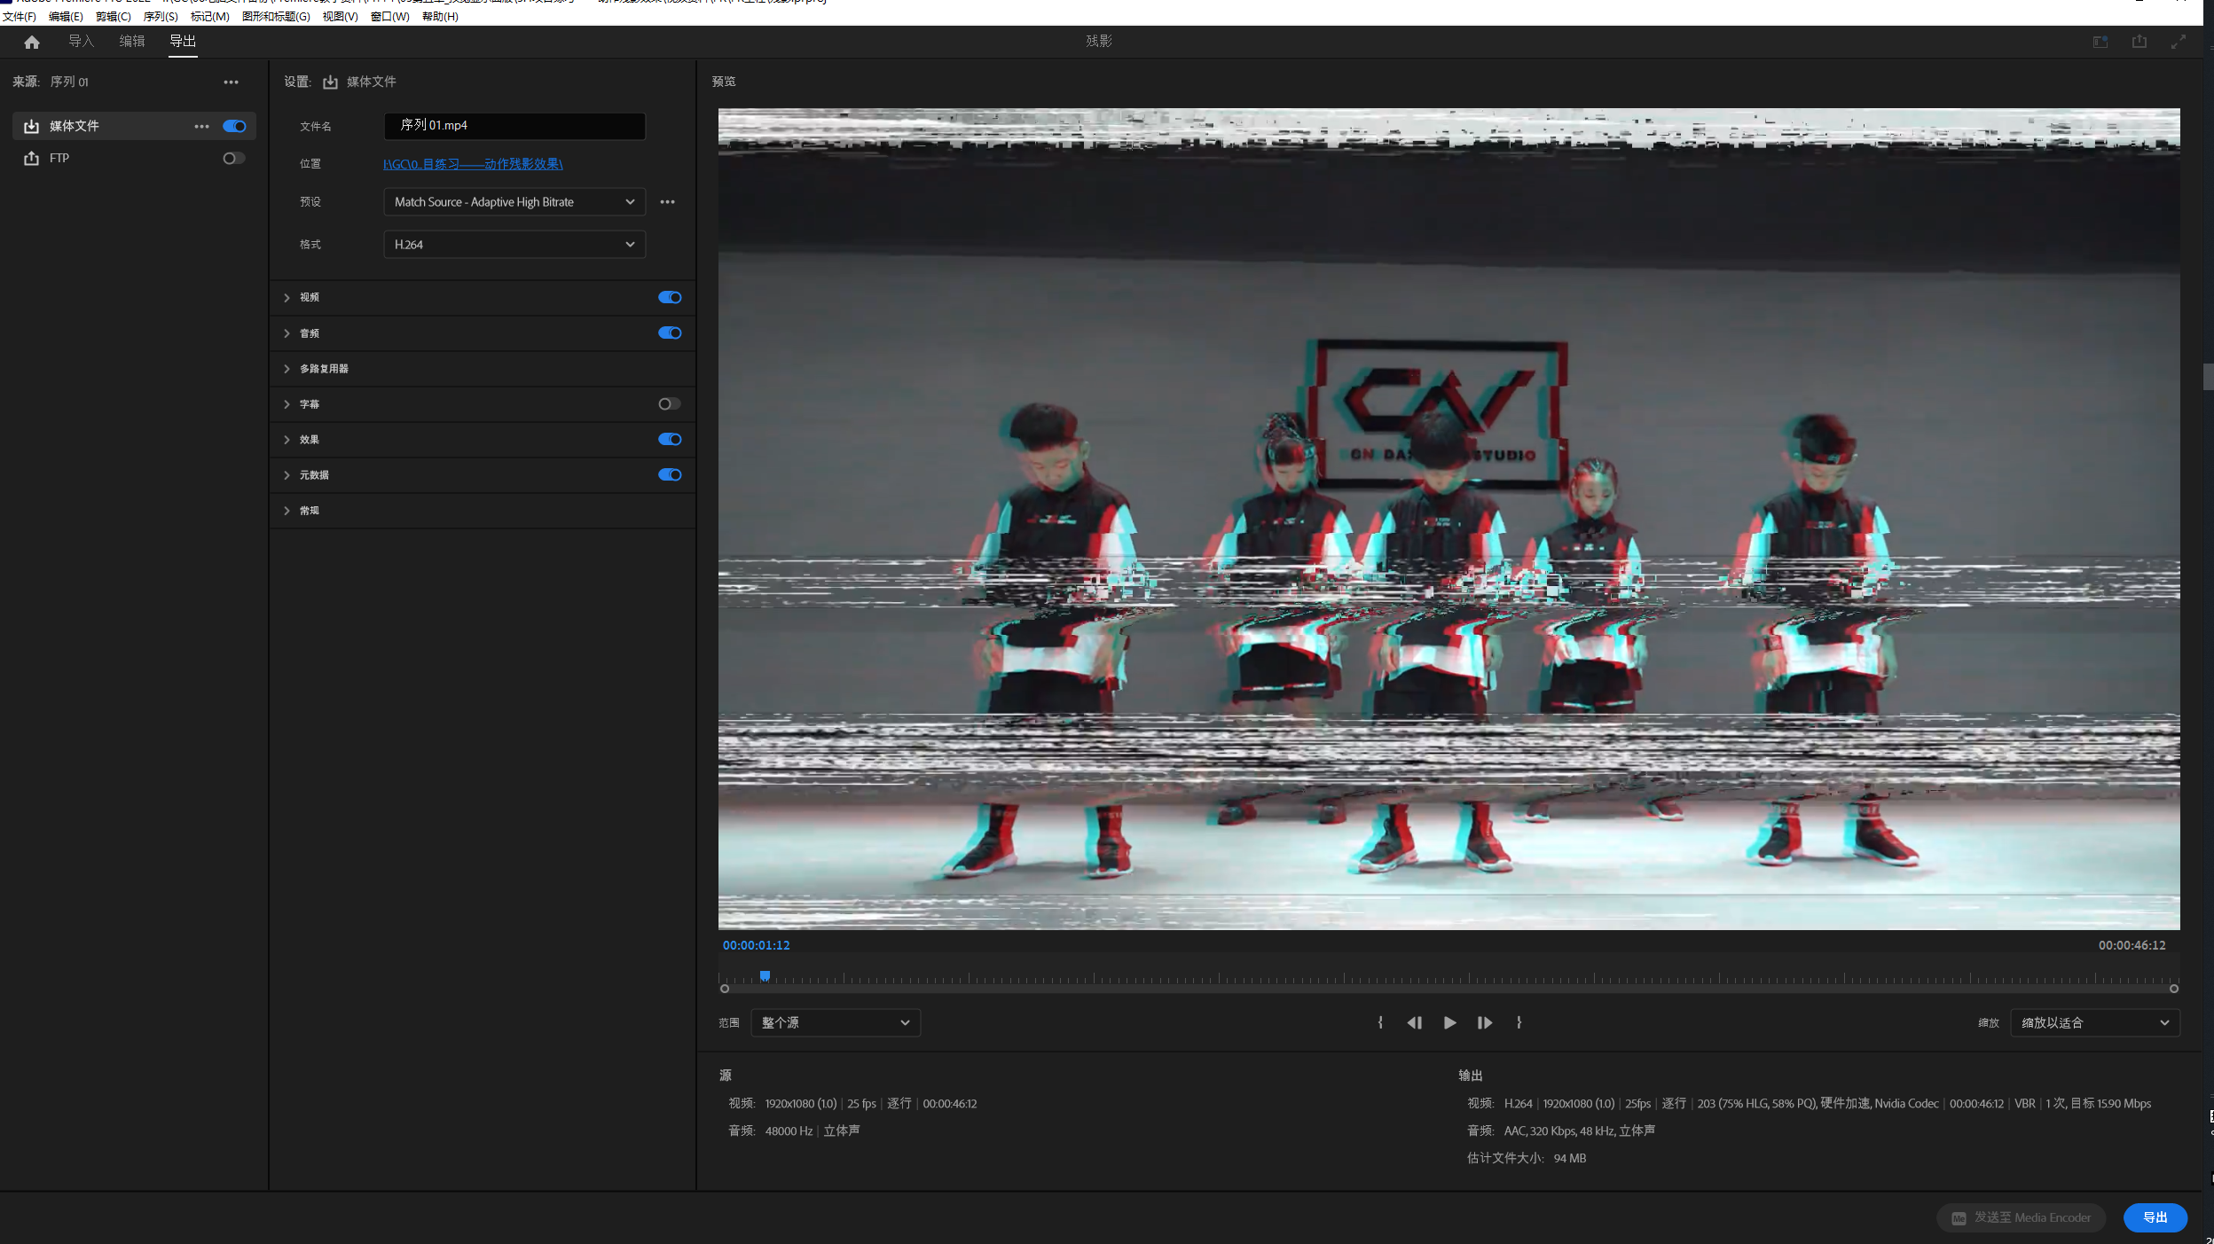The image size is (2214, 1244).
Task: Click the file name field 序列 01.mp4
Action: (x=514, y=126)
